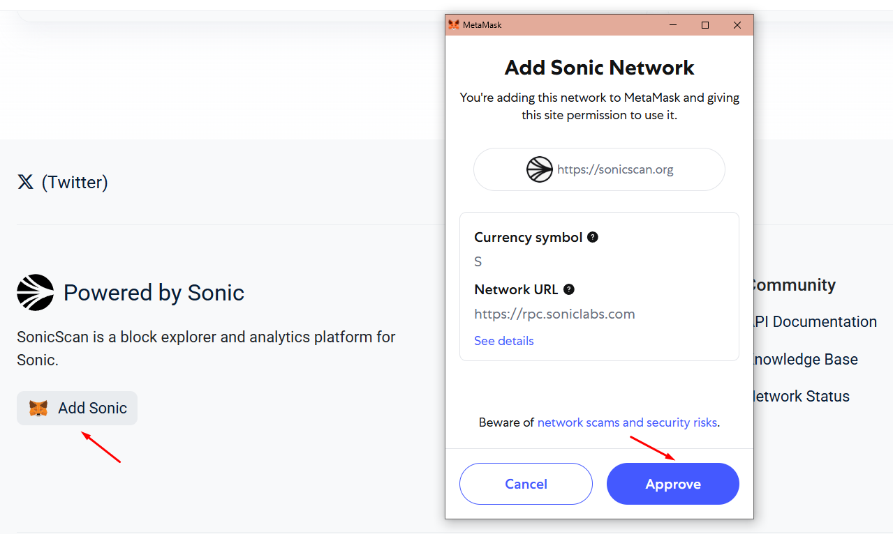
Task: Close the MetaMask window
Action: click(x=737, y=25)
